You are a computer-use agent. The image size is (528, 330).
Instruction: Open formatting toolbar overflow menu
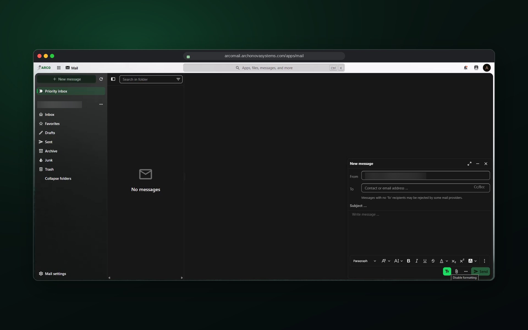(x=485, y=261)
